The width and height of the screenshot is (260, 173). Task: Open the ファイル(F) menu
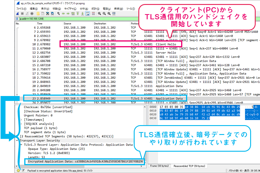(x=21, y=9)
